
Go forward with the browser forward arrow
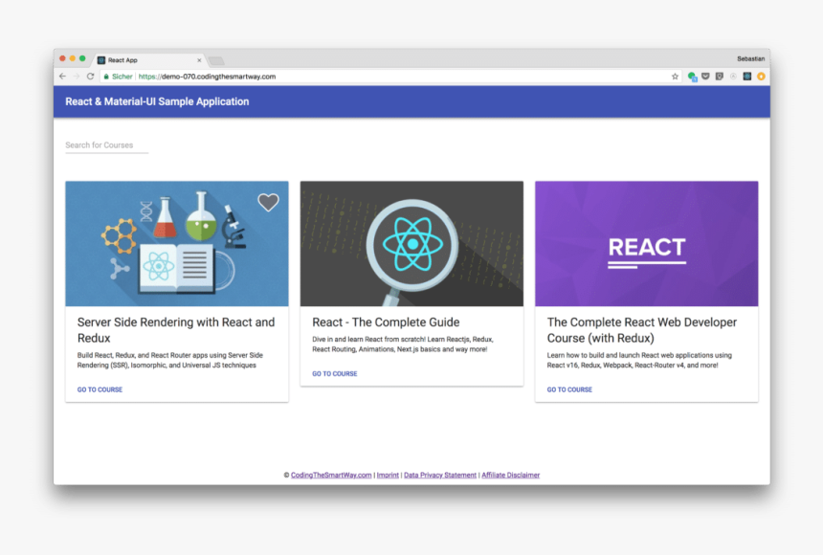tap(77, 77)
